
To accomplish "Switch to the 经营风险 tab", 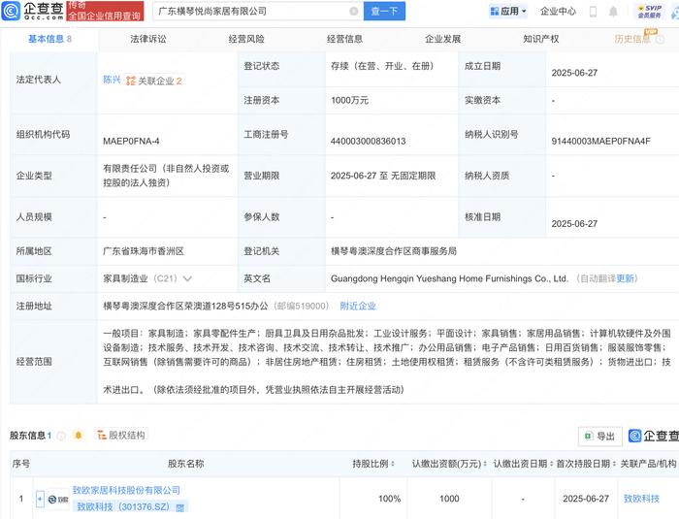I will (x=246, y=39).
